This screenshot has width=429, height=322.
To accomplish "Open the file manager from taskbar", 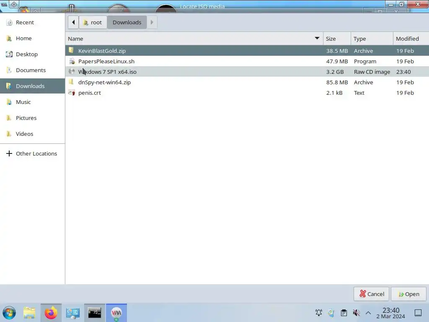I will click(x=29, y=313).
